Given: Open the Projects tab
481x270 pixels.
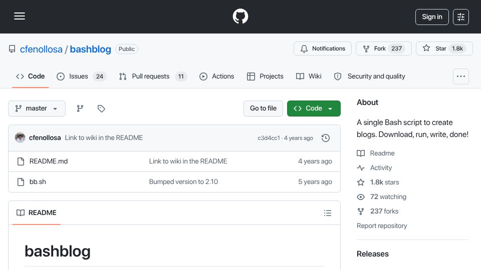Looking at the screenshot, I should [265, 76].
